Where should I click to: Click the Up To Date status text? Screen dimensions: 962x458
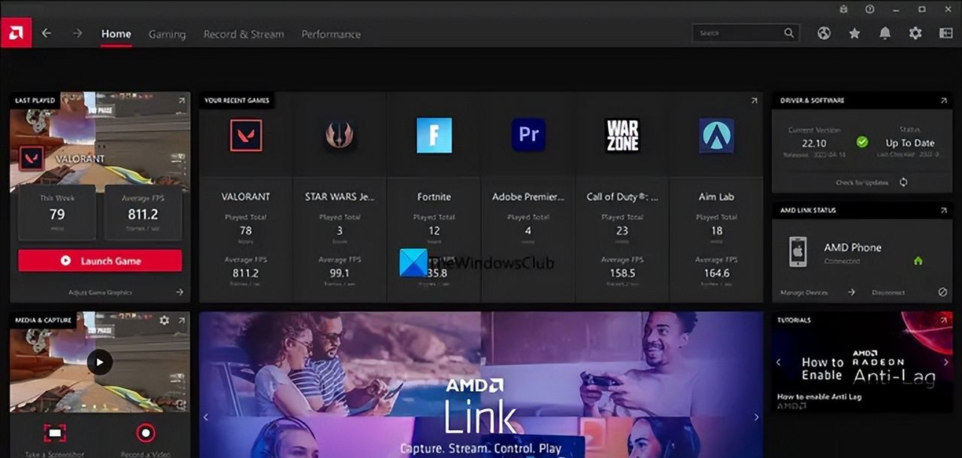click(x=909, y=143)
